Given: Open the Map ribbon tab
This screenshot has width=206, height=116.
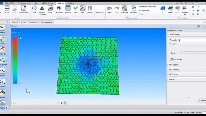Looking at the screenshot, I should click(x=36, y=3).
